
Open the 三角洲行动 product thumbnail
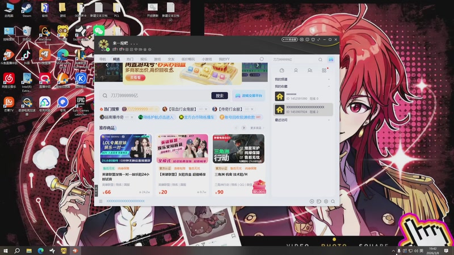click(x=238, y=148)
